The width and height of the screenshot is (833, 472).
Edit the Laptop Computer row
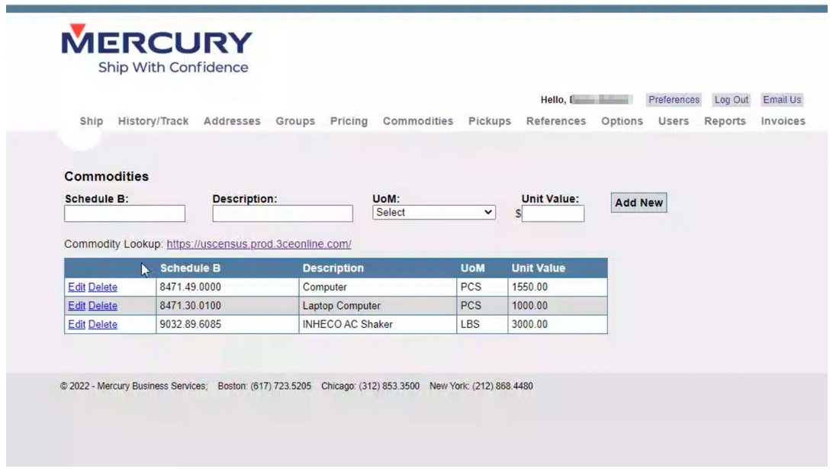pos(76,306)
